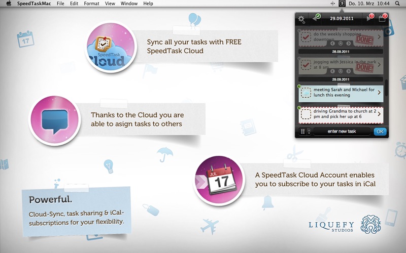Viewport: 406px width, 253px height.
Task: Click the Spaces icon in the menu bar
Action: pyautogui.click(x=333, y=4)
